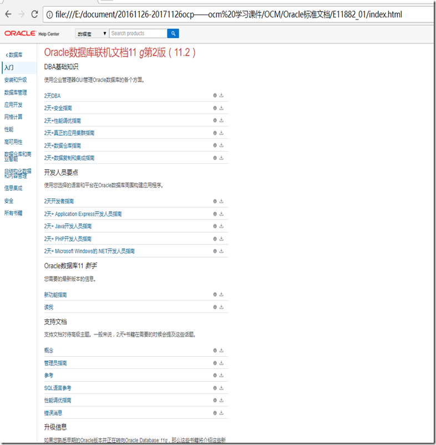436x445 pixels.
Task: Go back via the ‹数据库 sidebar link
Action: pyautogui.click(x=14, y=55)
